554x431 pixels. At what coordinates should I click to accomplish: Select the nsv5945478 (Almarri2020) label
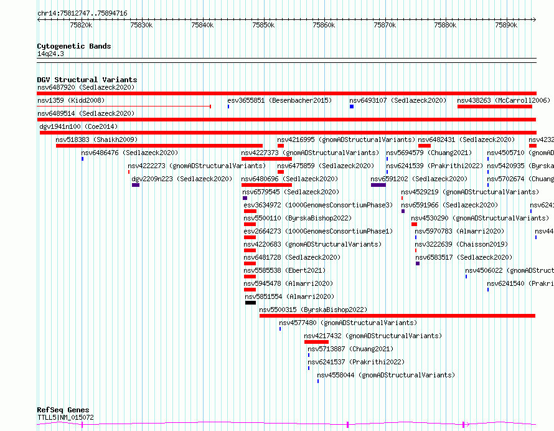click(x=288, y=283)
